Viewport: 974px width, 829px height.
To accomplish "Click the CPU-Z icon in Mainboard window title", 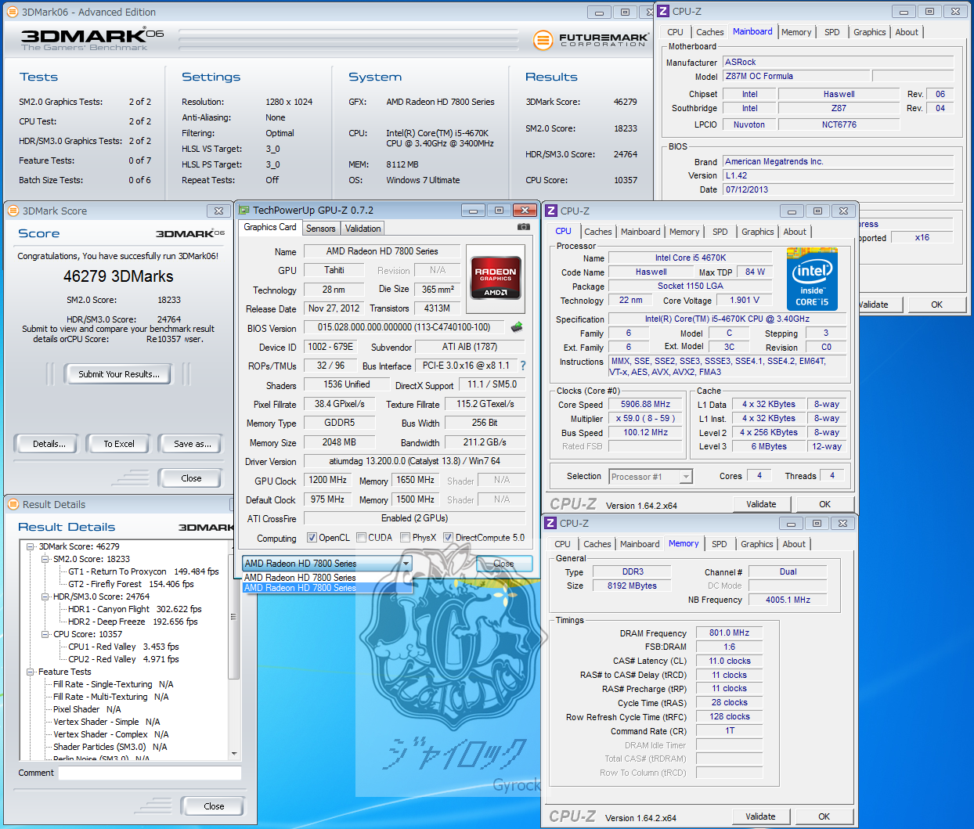I will (x=663, y=11).
